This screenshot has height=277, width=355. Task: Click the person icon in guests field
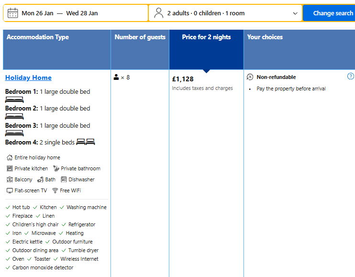(159, 13)
